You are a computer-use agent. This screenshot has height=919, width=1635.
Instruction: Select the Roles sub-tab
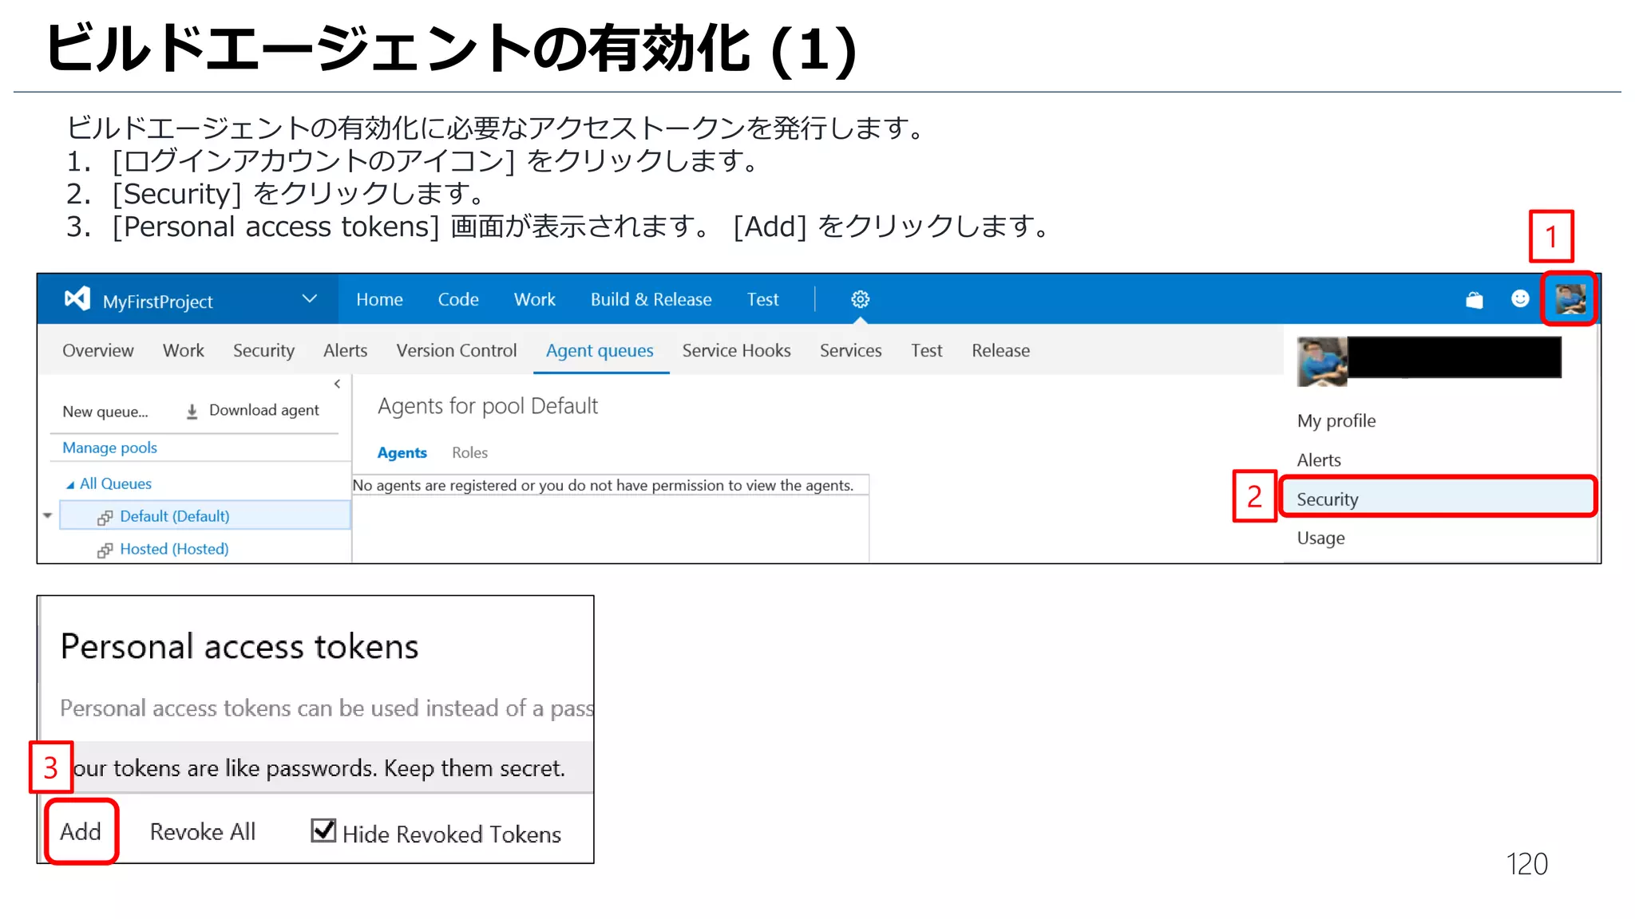coord(469,453)
